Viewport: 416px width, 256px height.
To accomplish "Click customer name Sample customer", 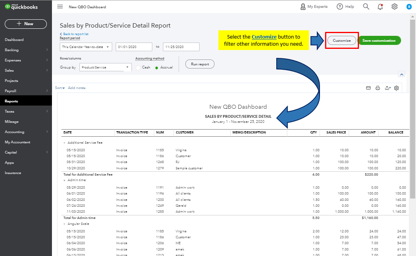I will click(x=189, y=168).
